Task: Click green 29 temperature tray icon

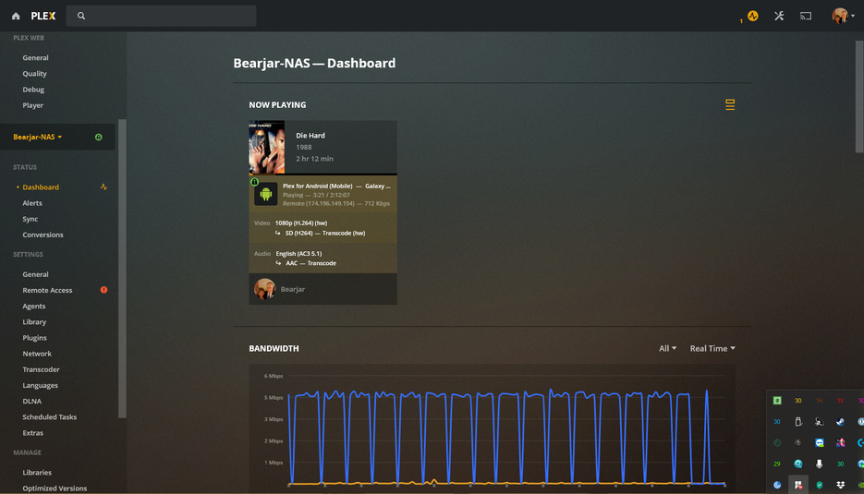Action: (777, 464)
